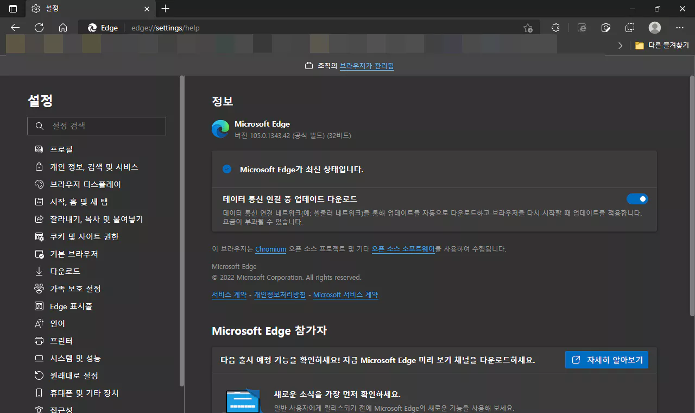
Task: Click the edge://settings/help address bar
Action: tap(309, 28)
